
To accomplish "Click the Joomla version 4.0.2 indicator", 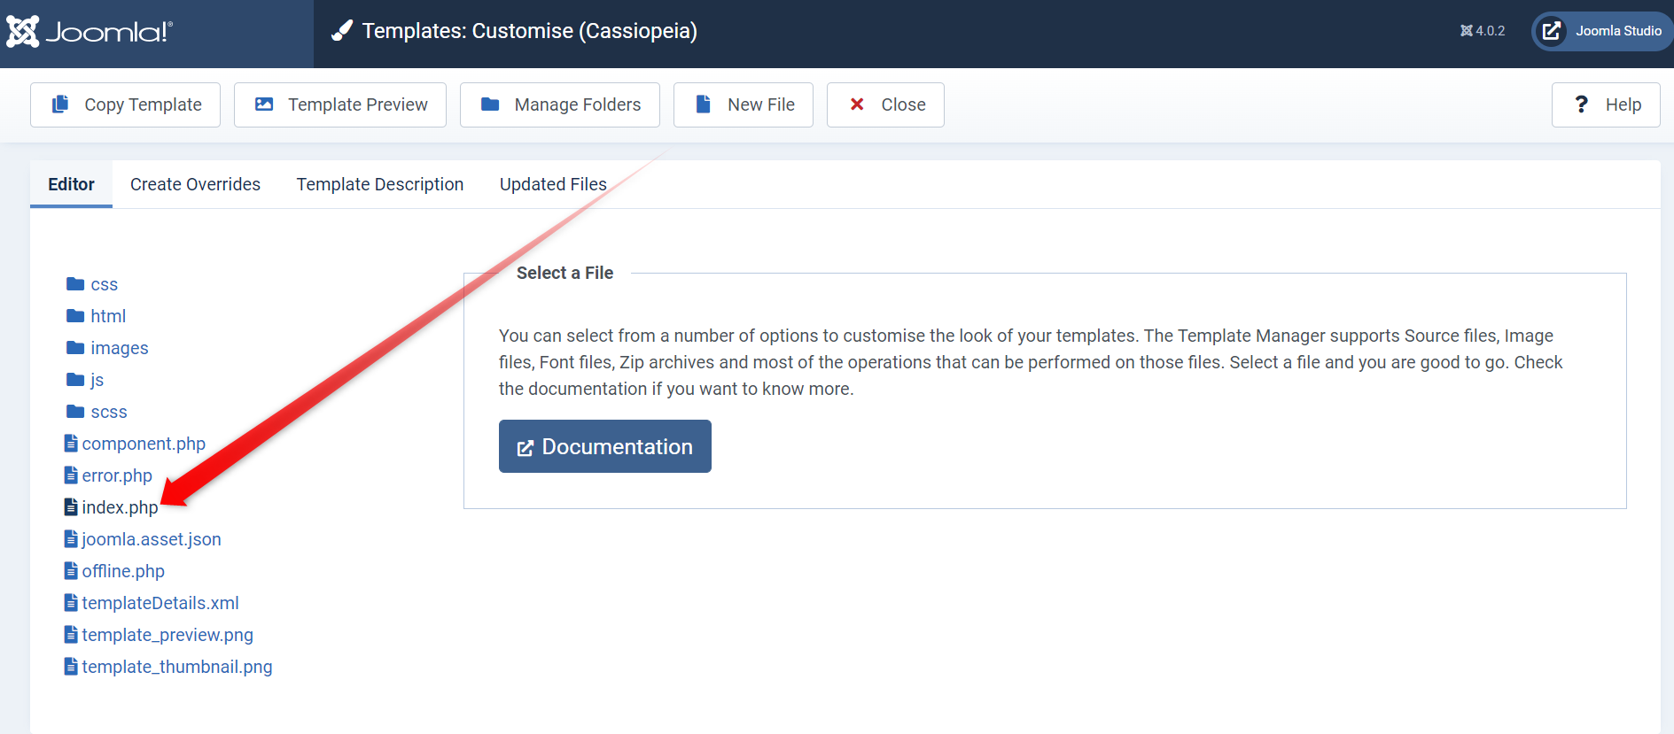I will point(1483,31).
